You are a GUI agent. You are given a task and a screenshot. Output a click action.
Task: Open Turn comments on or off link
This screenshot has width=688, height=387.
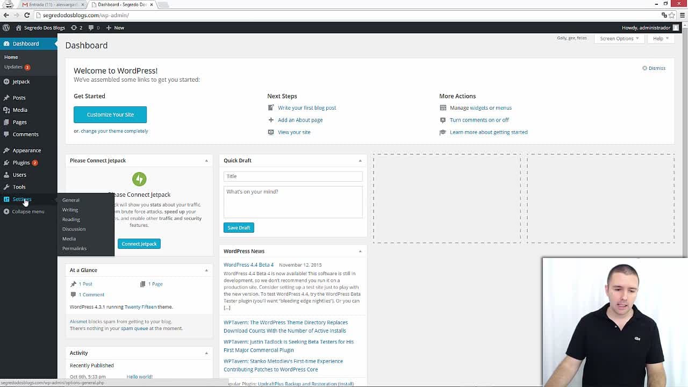tap(479, 120)
